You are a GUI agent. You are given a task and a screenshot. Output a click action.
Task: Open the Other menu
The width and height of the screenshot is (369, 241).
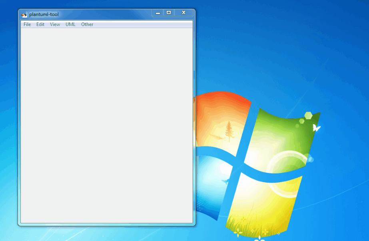coord(87,24)
